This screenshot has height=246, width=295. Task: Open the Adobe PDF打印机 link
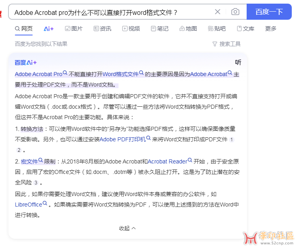[123, 139]
